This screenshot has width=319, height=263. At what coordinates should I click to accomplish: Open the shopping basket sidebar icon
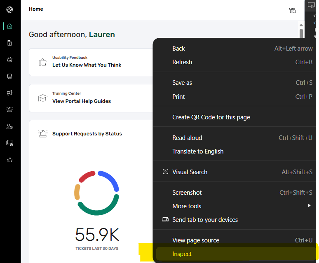coord(9,60)
